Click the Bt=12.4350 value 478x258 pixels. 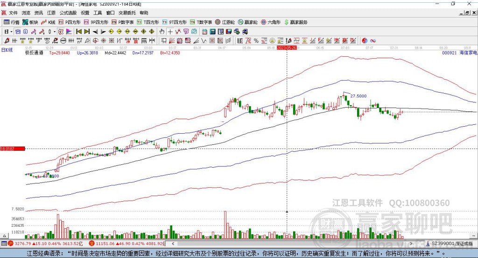(x=170, y=53)
